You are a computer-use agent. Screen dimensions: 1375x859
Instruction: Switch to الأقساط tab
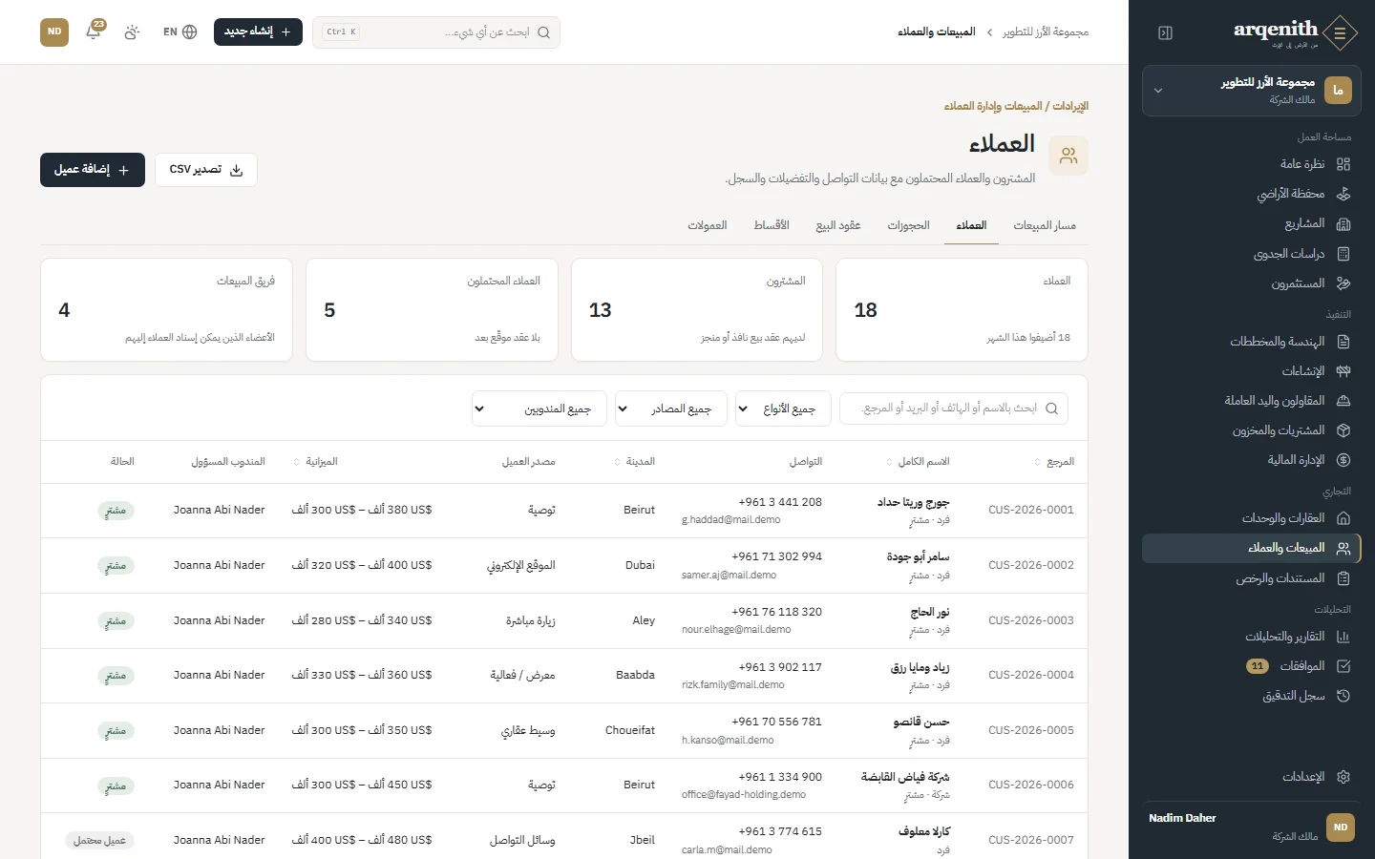(772, 225)
